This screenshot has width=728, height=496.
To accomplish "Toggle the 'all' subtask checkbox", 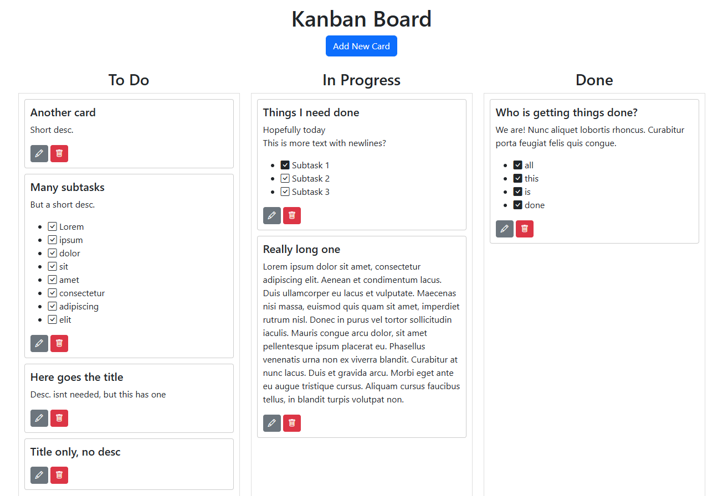I will click(518, 165).
